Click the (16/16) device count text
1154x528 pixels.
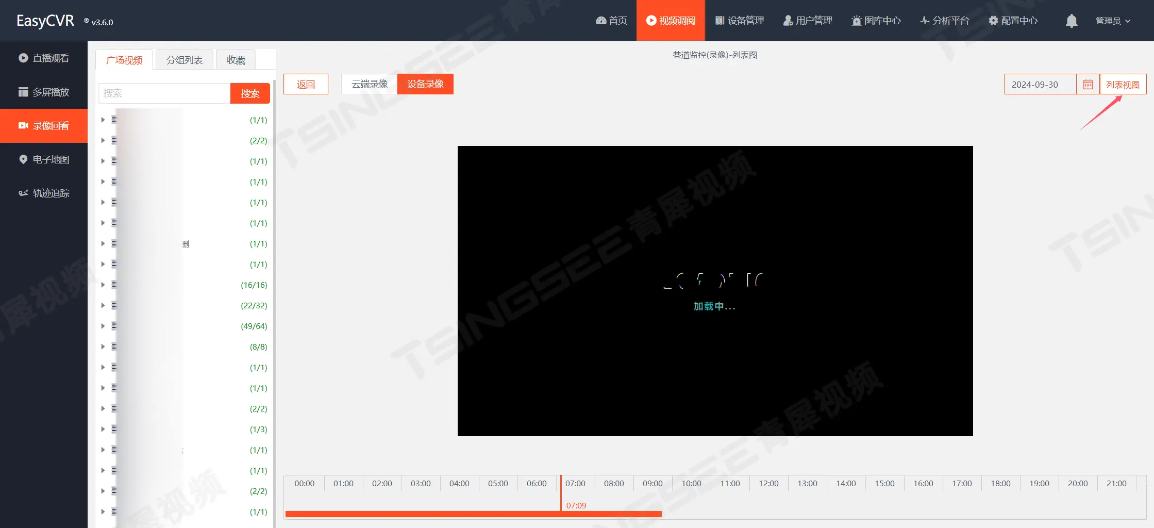[x=254, y=285]
